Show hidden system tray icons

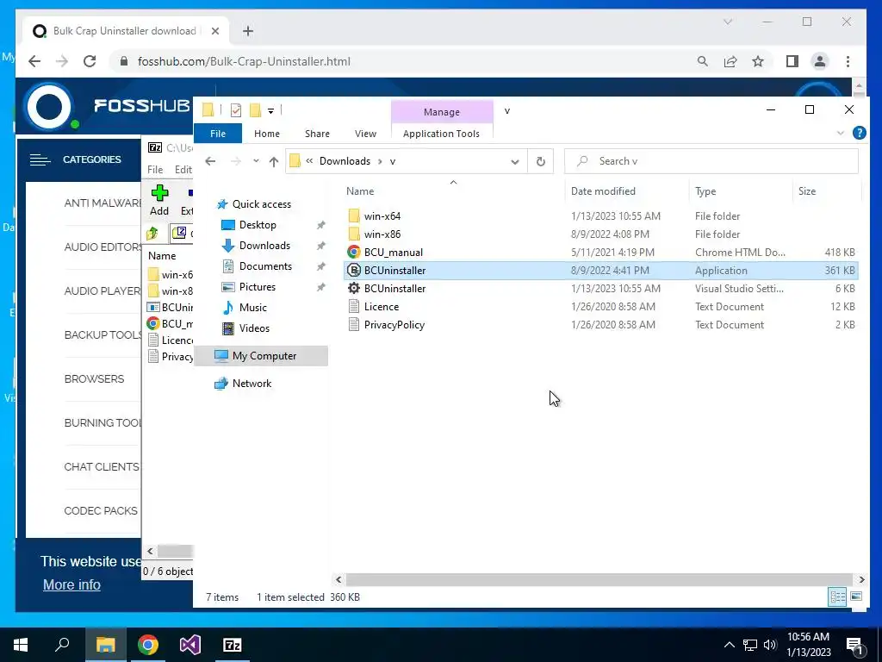click(x=729, y=645)
